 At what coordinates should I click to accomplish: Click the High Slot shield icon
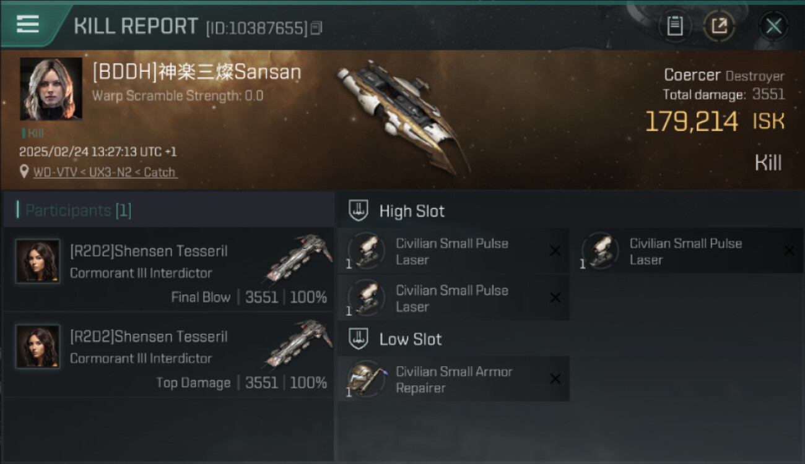pos(359,210)
